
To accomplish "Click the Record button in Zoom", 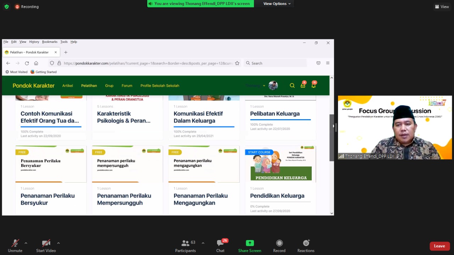I will (x=279, y=246).
